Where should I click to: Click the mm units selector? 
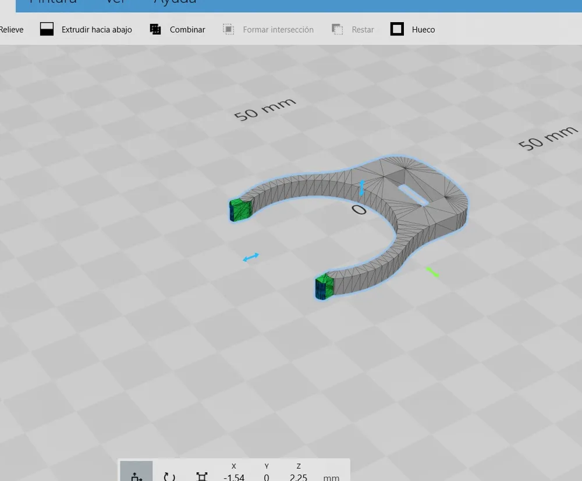331,478
